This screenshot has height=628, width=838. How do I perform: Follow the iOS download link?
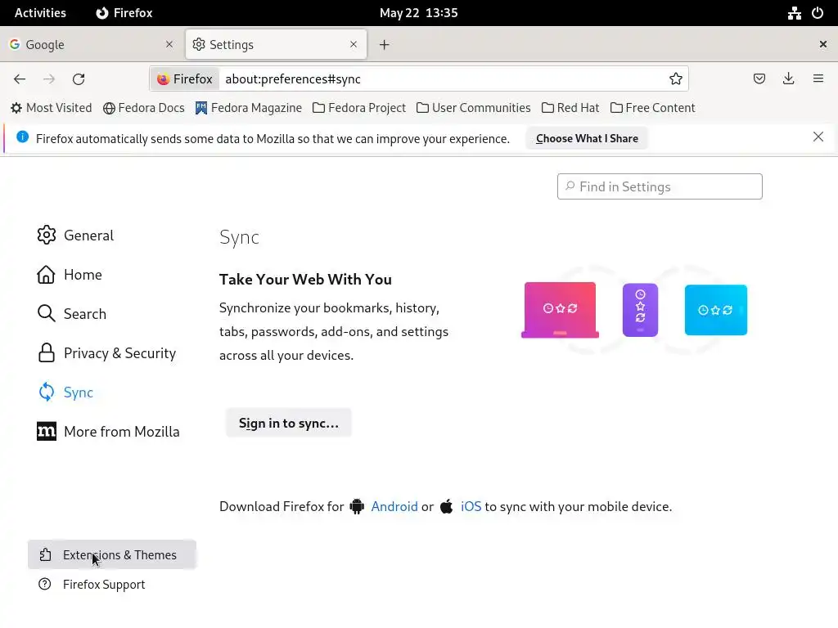(x=471, y=506)
